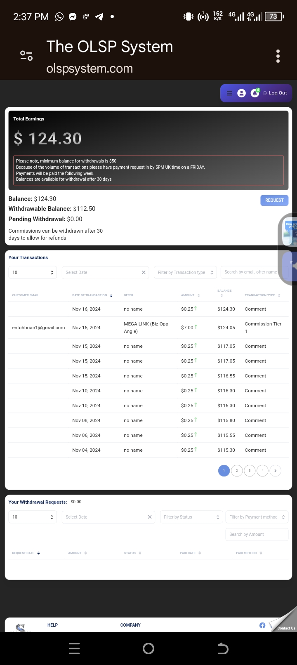The width and height of the screenshot is (297, 665).
Task: Sort by Date of Transaction column
Action: click(92, 295)
